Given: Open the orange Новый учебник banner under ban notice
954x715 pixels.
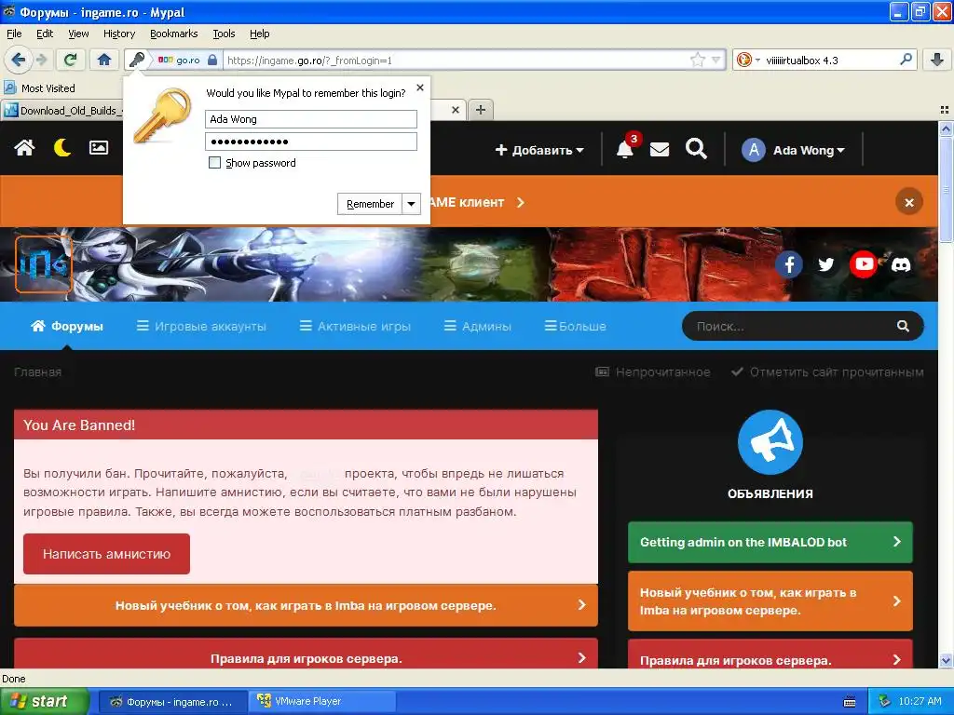Looking at the screenshot, I should pos(306,605).
